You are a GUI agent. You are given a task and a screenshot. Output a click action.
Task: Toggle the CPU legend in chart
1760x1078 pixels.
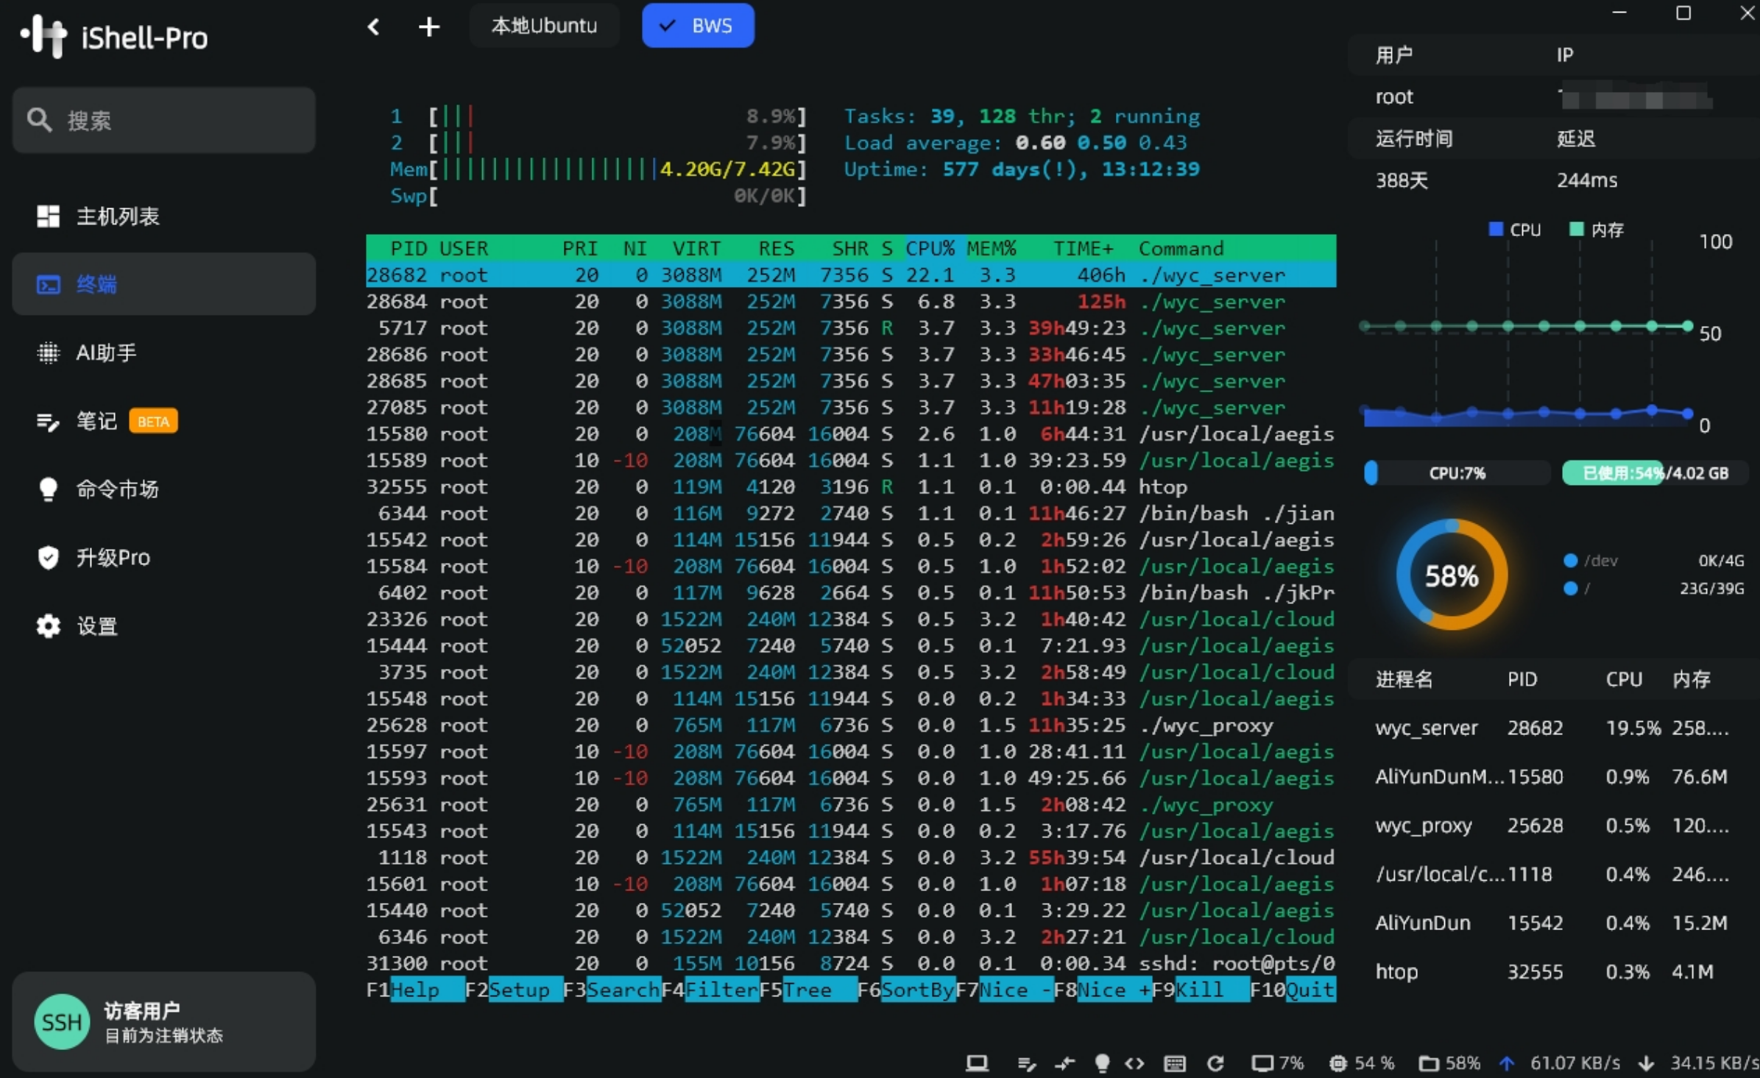pyautogui.click(x=1515, y=230)
